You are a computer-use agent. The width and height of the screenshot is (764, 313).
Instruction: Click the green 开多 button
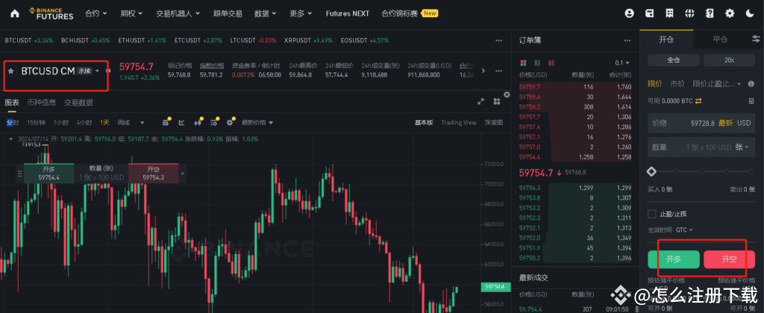[674, 259]
